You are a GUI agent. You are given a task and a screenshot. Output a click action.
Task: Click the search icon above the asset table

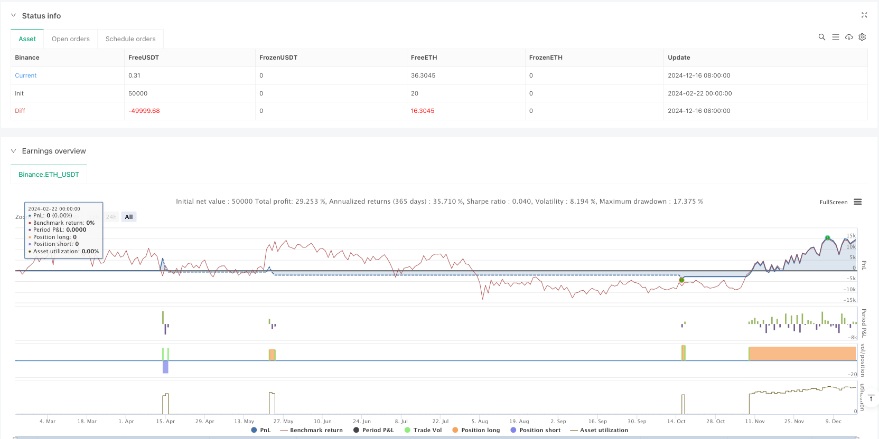pyautogui.click(x=822, y=37)
